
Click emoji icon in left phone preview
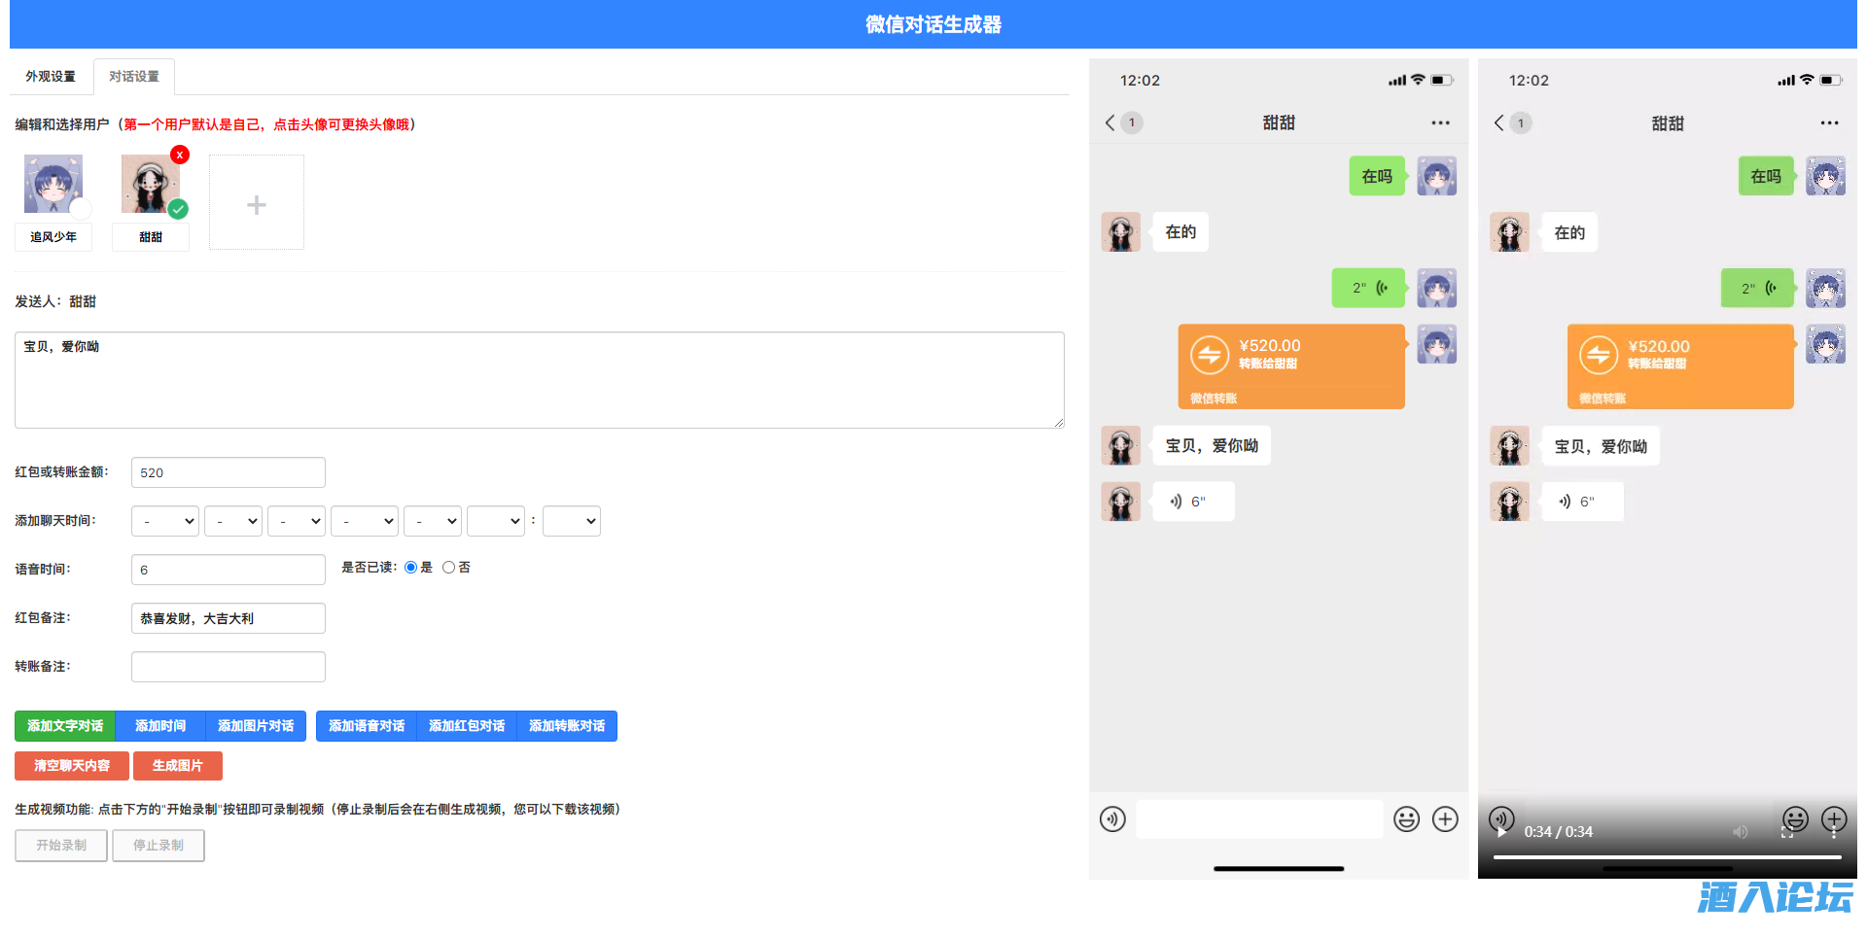(1406, 819)
